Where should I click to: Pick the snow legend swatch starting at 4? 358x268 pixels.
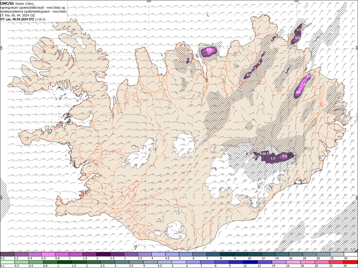point(158,254)
